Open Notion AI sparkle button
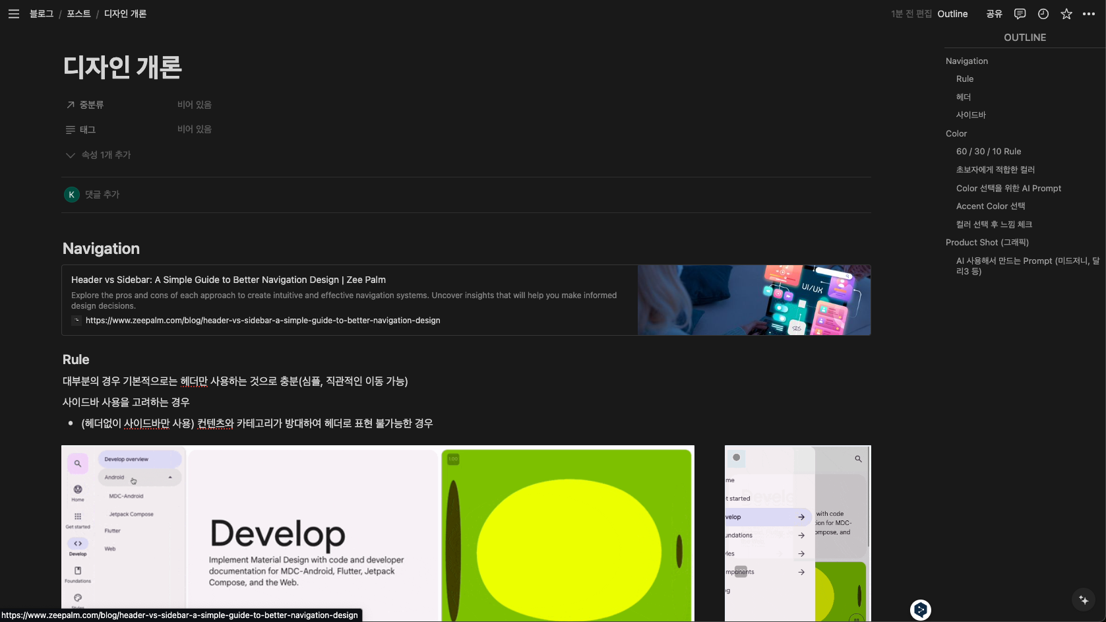This screenshot has width=1106, height=622. pos(1084,600)
